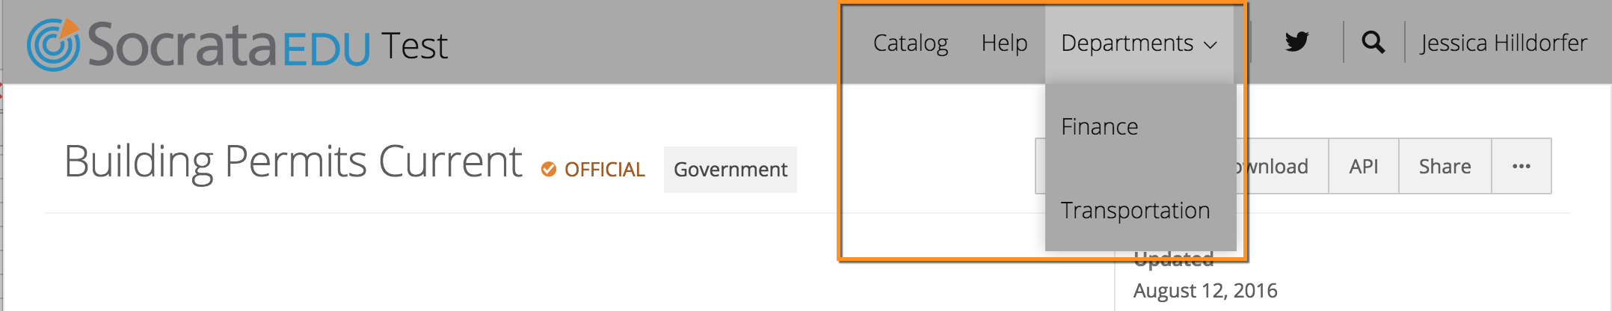Open the Twitter bird icon link
The height and width of the screenshot is (311, 1612).
click(x=1296, y=42)
